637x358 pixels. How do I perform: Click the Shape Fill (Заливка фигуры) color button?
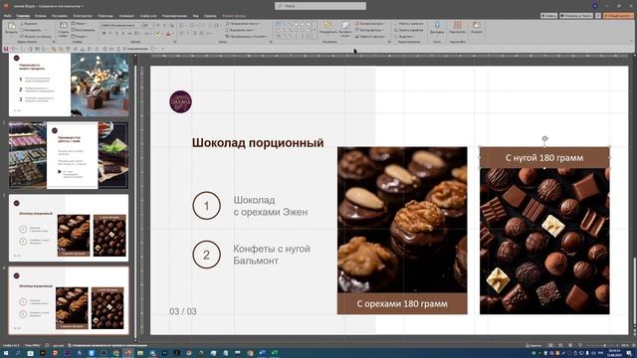369,24
